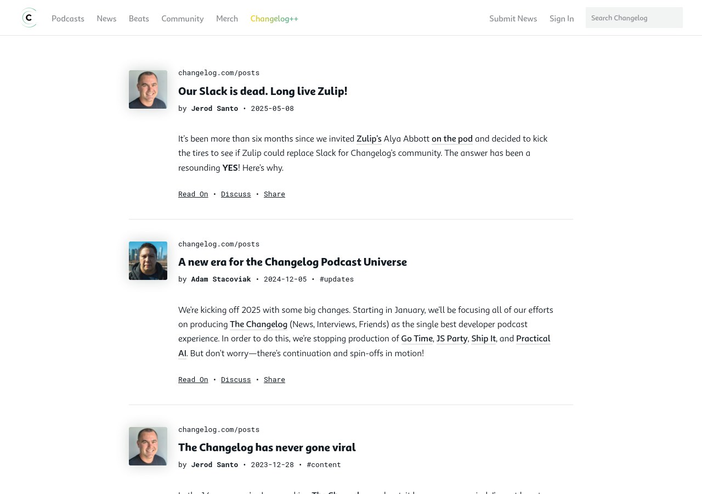Screen dimensions: 702x494
Task: Click Jerod Santo's avatar on Zulip post
Action: coord(148,89)
